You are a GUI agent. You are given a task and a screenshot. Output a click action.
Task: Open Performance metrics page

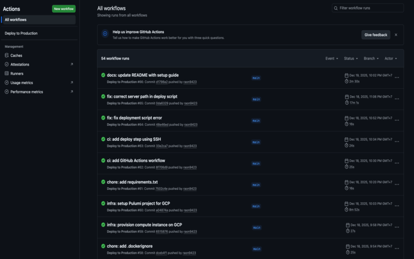[x=27, y=92]
